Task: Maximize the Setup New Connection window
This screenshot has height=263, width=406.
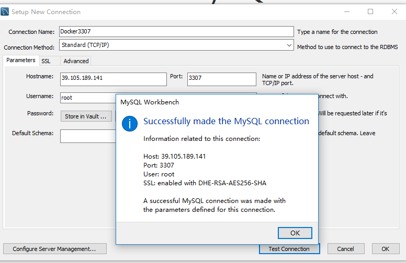Action: click(370, 11)
